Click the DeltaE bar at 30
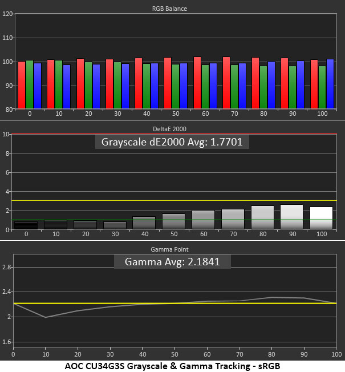Image resolution: width=345 pixels, height=372 pixels. [115, 225]
